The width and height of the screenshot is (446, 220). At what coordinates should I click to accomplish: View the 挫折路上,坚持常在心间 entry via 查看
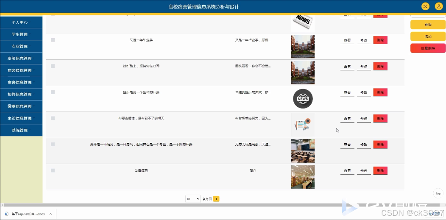click(x=347, y=67)
